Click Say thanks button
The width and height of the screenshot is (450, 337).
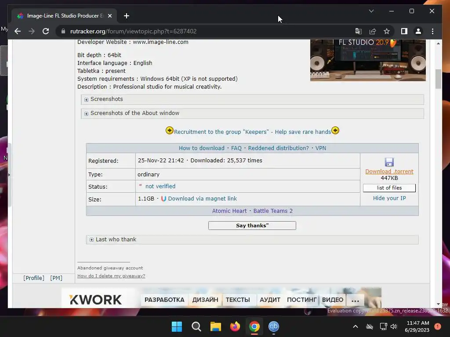pos(252,226)
